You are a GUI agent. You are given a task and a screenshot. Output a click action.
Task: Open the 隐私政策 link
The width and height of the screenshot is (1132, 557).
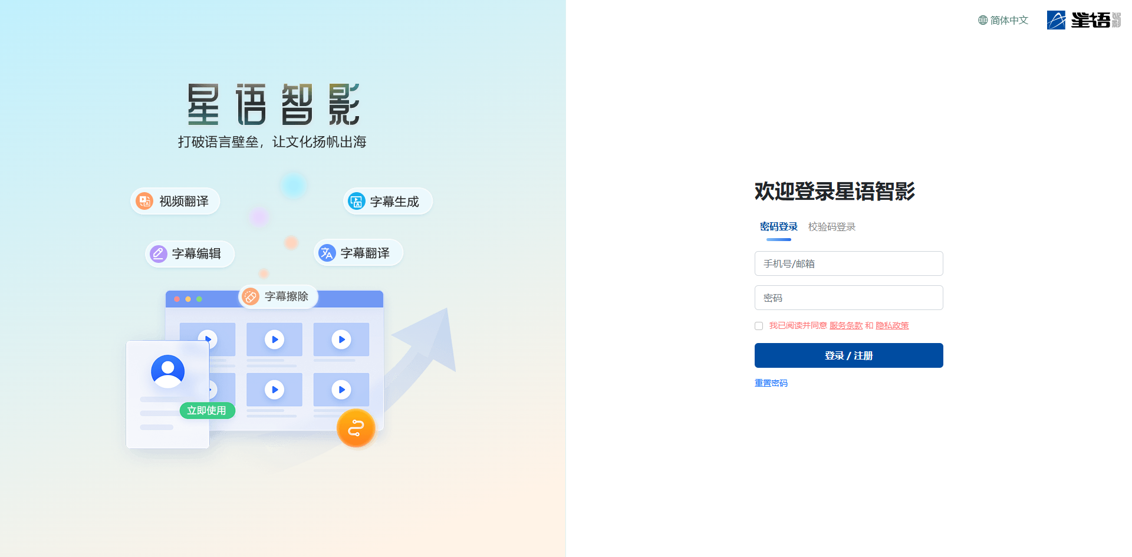pos(892,325)
